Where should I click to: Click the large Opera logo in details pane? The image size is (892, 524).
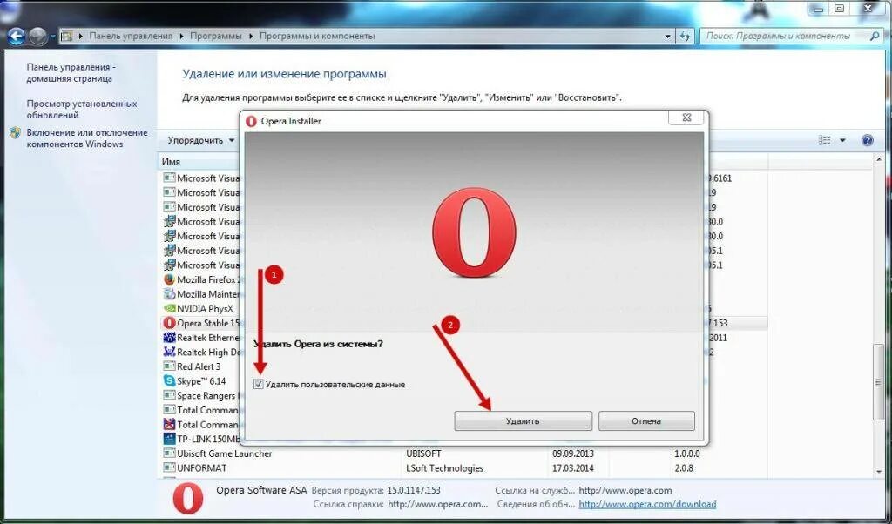coord(188,499)
